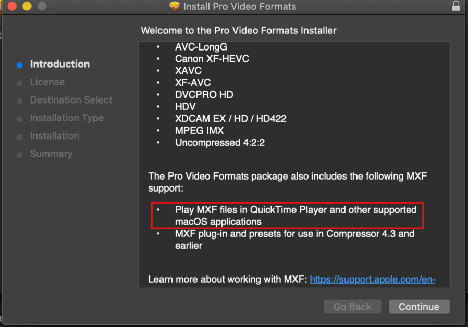Click the Installation Type step bullet
The image size is (468, 327).
(x=20, y=119)
